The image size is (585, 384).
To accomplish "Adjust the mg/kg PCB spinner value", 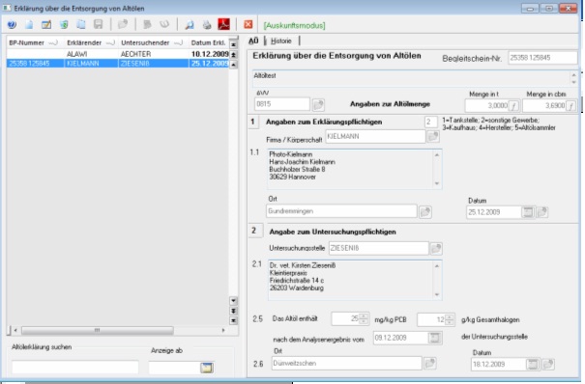I will click(x=363, y=319).
